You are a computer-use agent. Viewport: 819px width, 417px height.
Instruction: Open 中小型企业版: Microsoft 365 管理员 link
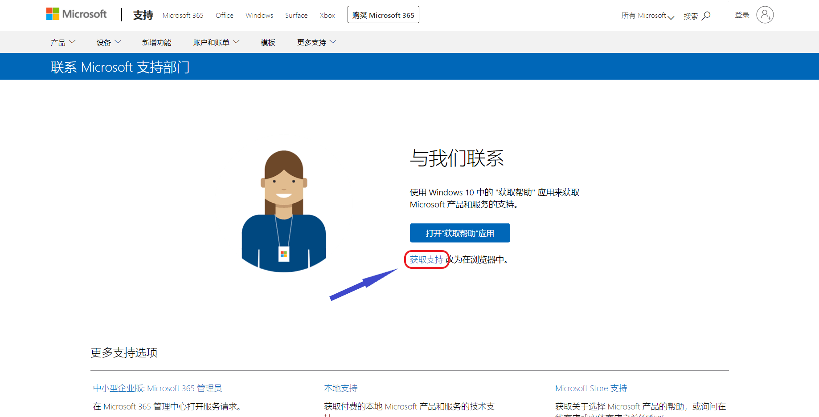click(157, 388)
